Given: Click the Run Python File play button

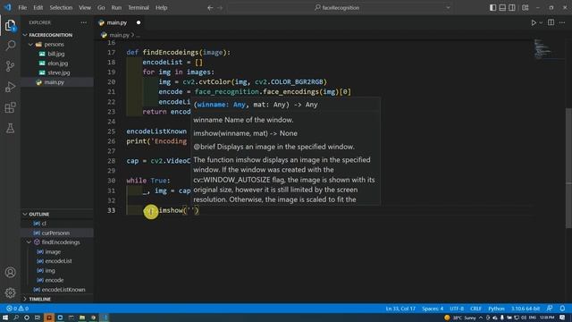Looking at the screenshot, I should coord(534,22).
